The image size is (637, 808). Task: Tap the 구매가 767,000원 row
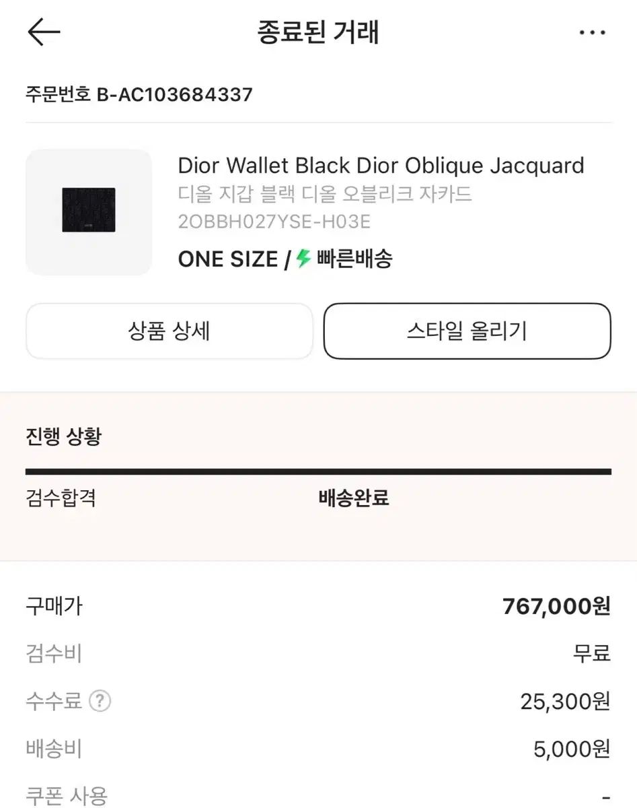point(318,607)
